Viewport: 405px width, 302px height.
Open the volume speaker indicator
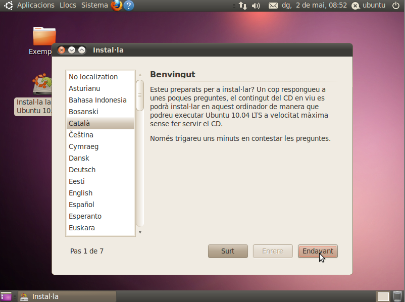point(256,6)
